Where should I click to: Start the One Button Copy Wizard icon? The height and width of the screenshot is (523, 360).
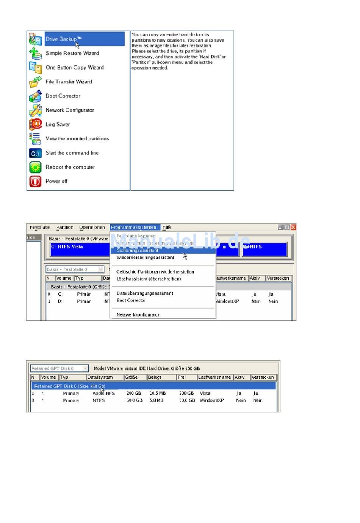point(35,68)
